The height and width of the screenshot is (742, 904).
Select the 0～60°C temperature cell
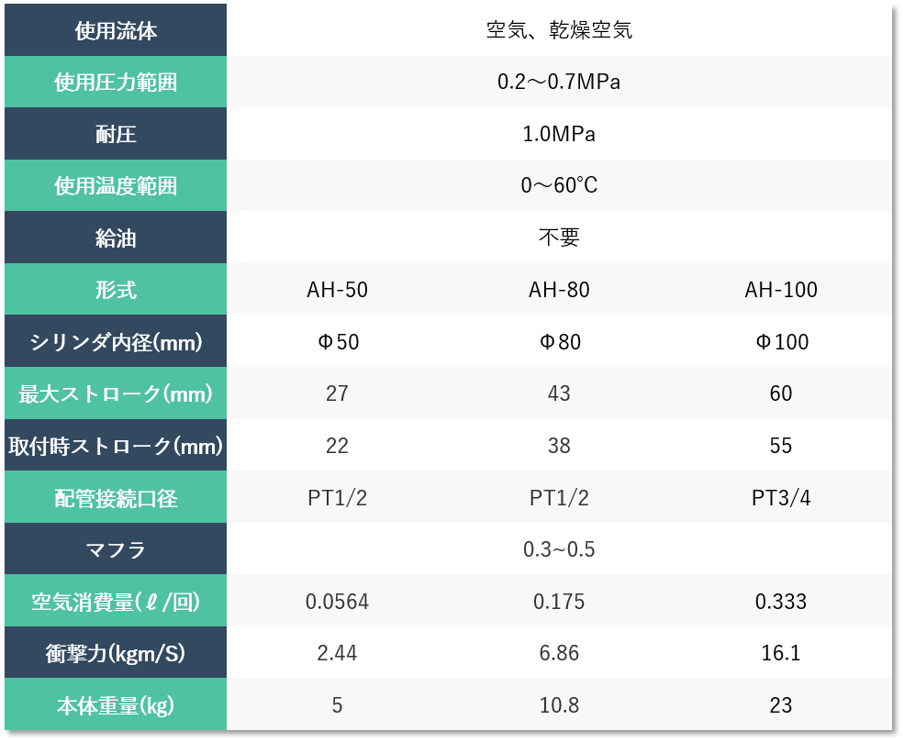[x=559, y=186]
